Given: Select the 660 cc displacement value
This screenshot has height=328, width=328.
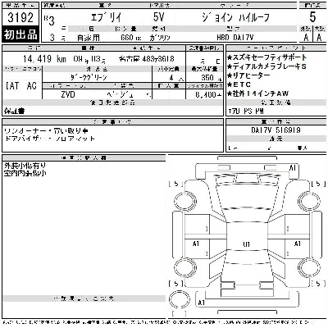Looking at the screenshot, I should point(131,38).
